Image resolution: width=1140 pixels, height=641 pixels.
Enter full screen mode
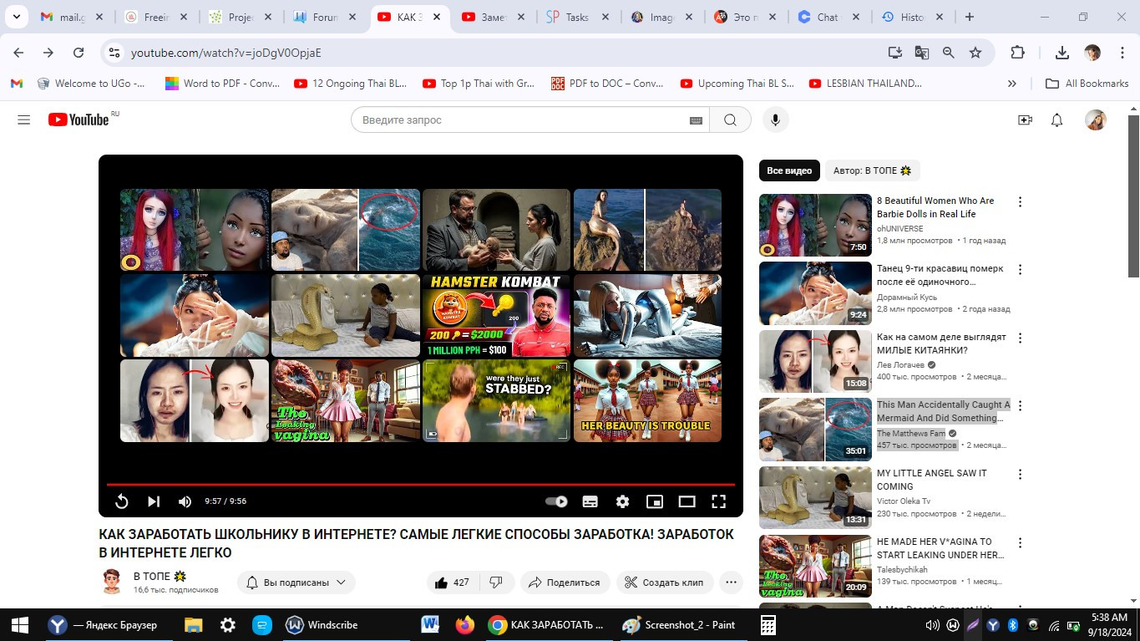point(718,501)
